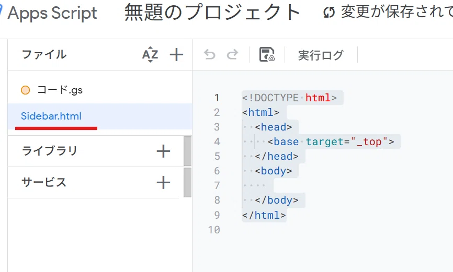
Task: Click the 変更が保存されて status text
Action: 397,12
